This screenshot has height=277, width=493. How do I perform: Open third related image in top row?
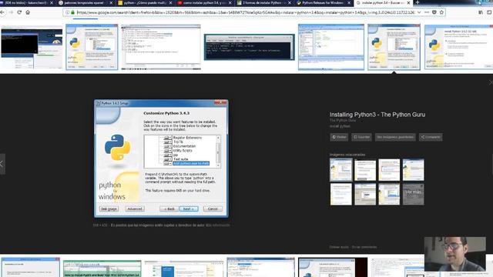click(x=389, y=170)
